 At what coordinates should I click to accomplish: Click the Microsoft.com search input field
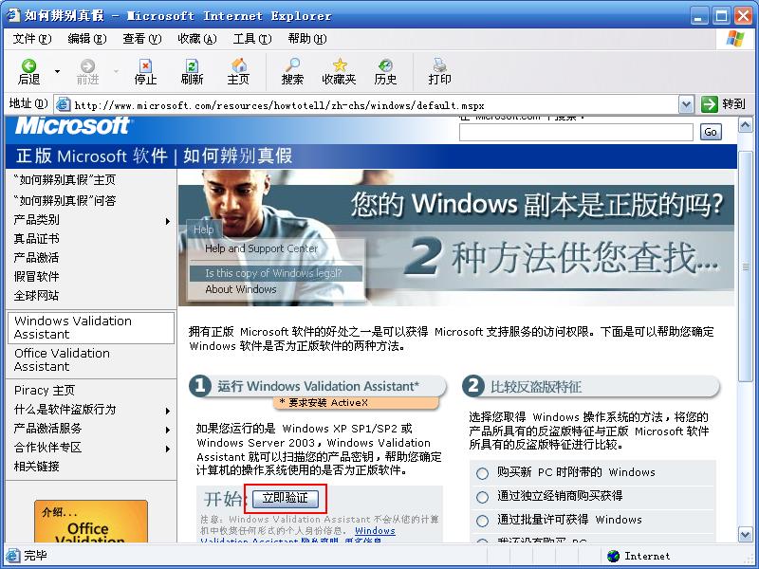(576, 132)
